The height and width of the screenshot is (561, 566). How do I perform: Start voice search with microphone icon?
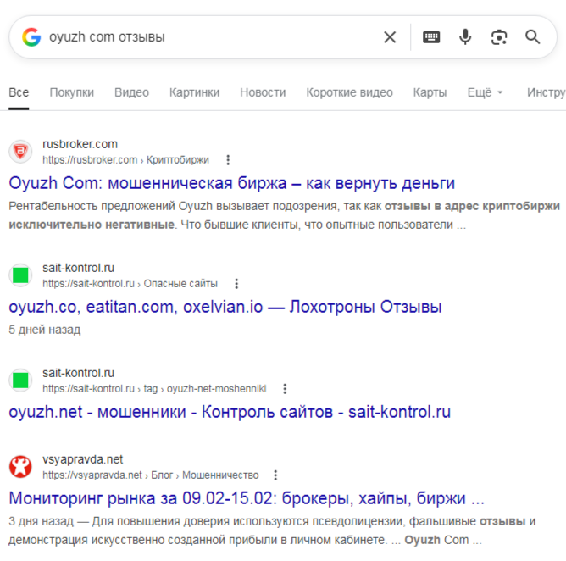(x=465, y=37)
